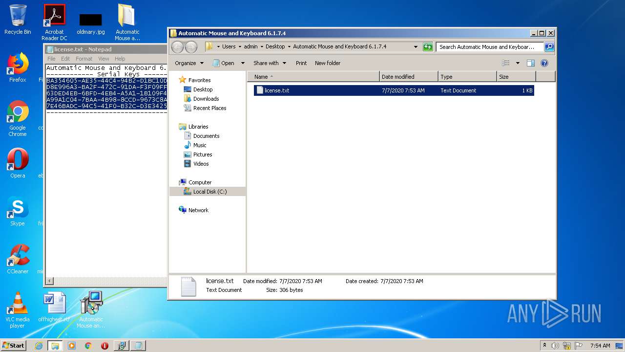
Task: Open the Notepad View menu
Action: pos(104,59)
